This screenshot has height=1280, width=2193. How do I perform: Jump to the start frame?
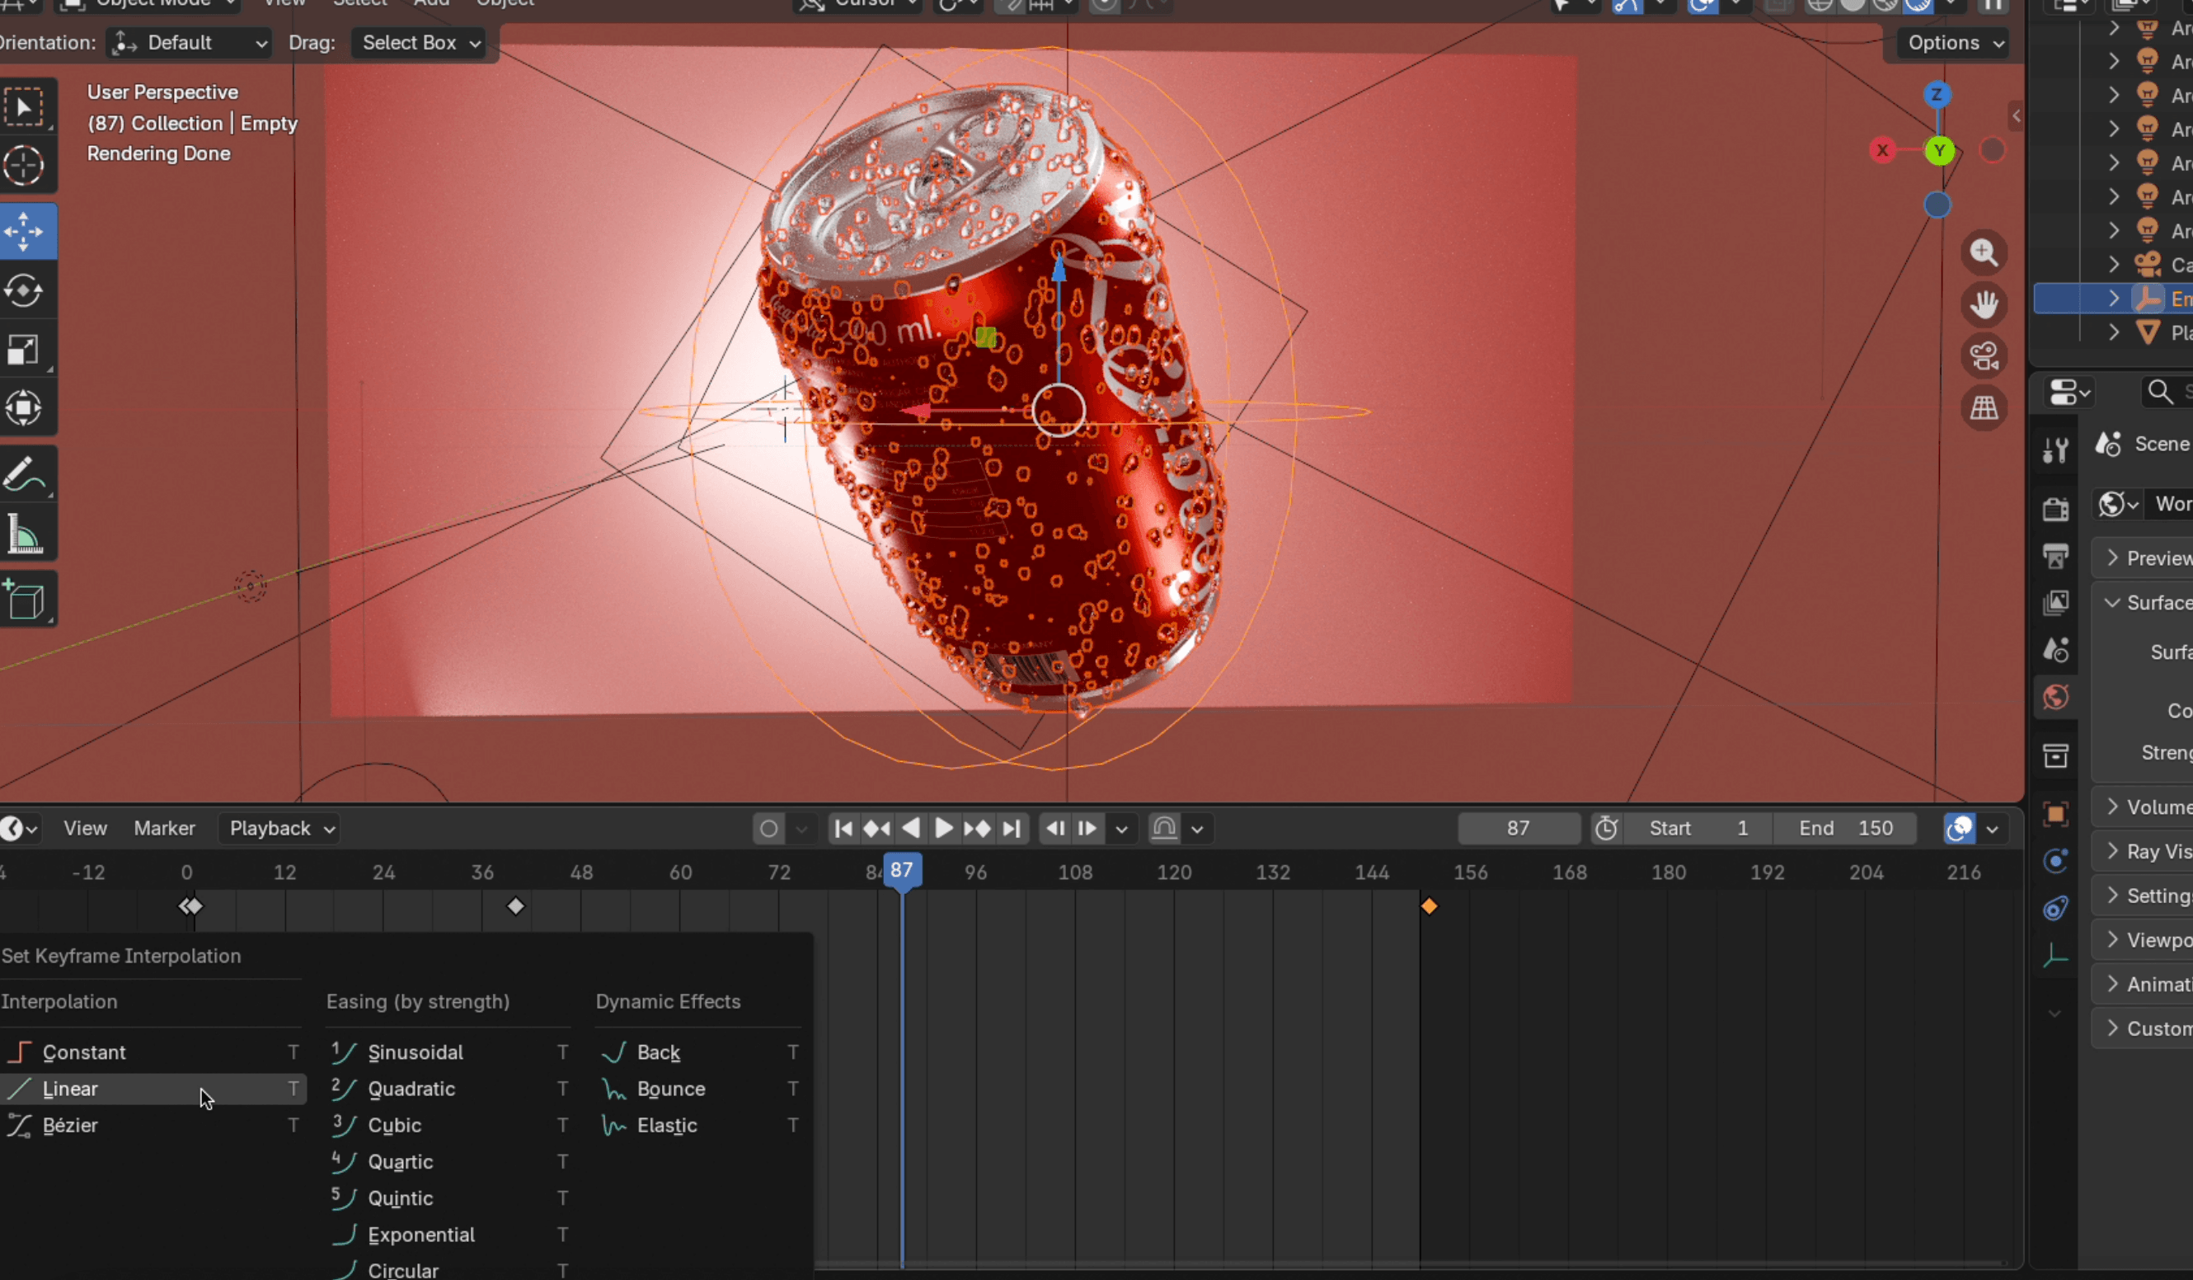click(843, 828)
